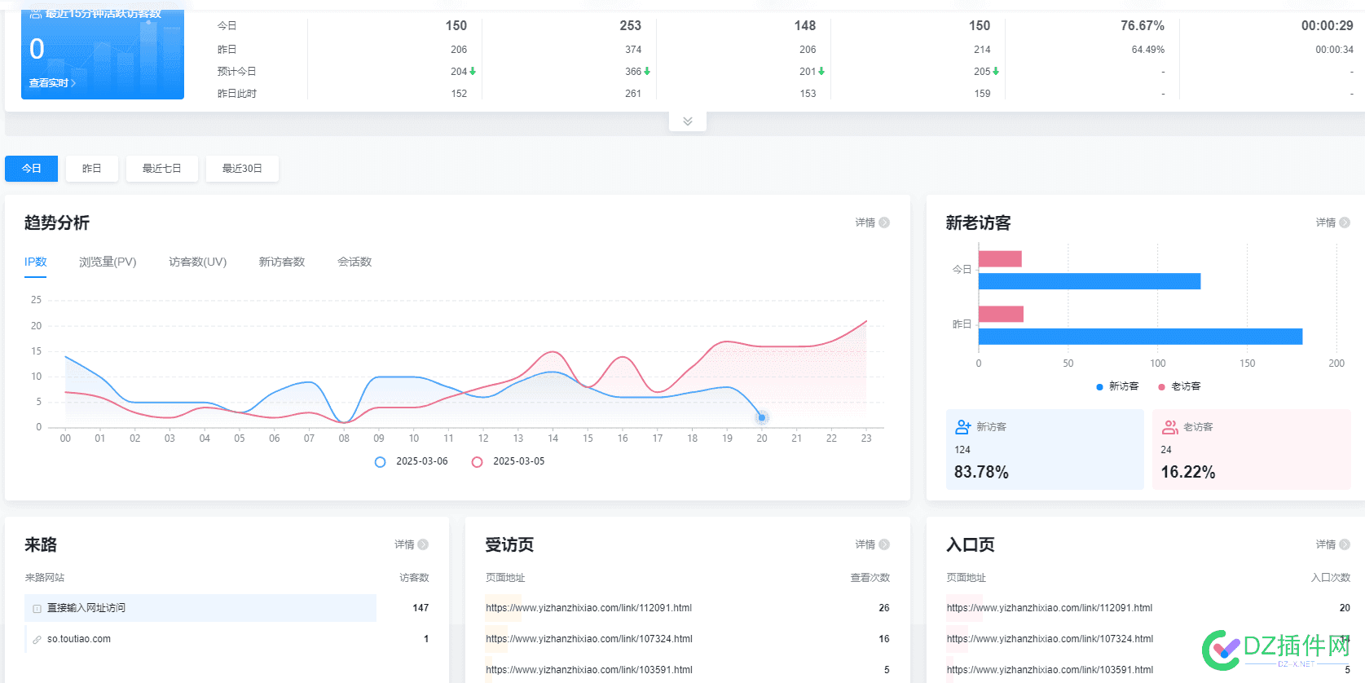Click the 入口次数 column header
Screen dimensions: 1365x683
[1331, 578]
